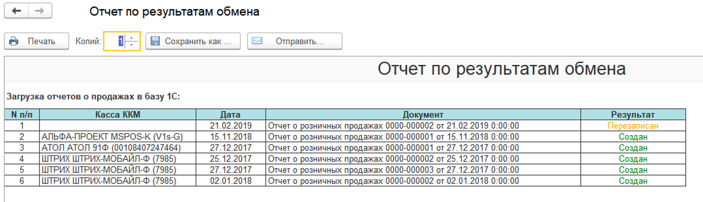Open the Сохранить как... dialog
703x202 pixels.
point(193,42)
